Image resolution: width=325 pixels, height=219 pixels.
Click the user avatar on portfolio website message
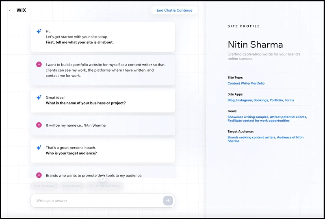click(39, 64)
